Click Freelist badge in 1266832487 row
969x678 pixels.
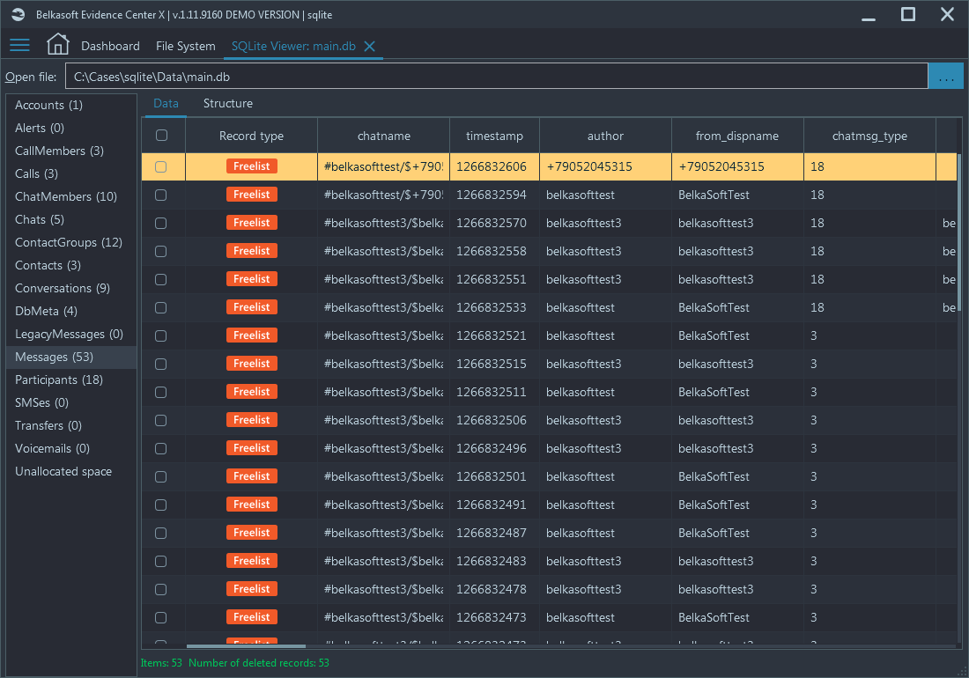click(x=252, y=532)
